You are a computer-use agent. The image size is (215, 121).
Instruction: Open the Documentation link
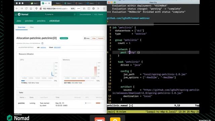[85, 14]
